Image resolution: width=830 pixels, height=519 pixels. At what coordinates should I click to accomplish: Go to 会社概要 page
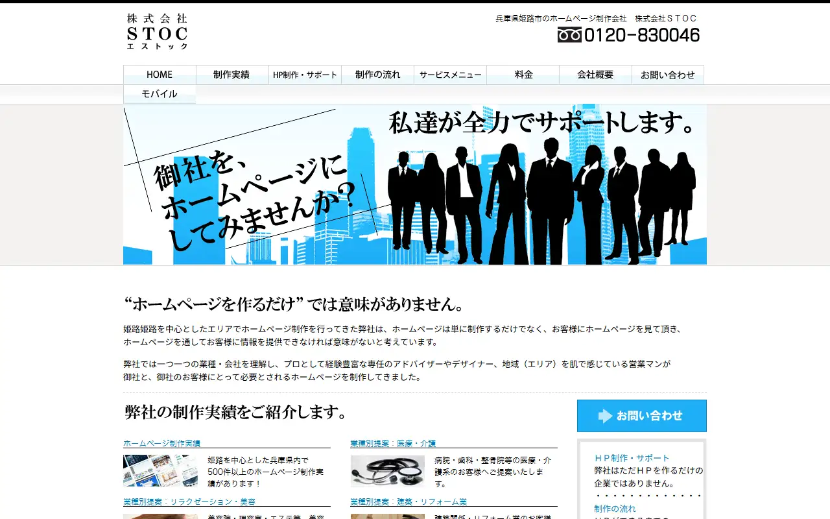point(595,75)
